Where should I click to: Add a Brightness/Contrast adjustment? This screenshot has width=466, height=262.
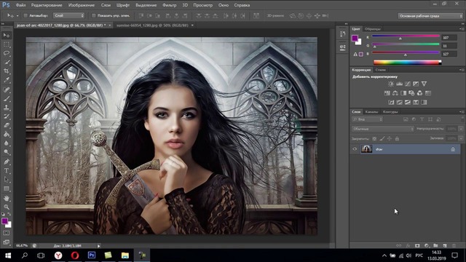[x=391, y=84]
